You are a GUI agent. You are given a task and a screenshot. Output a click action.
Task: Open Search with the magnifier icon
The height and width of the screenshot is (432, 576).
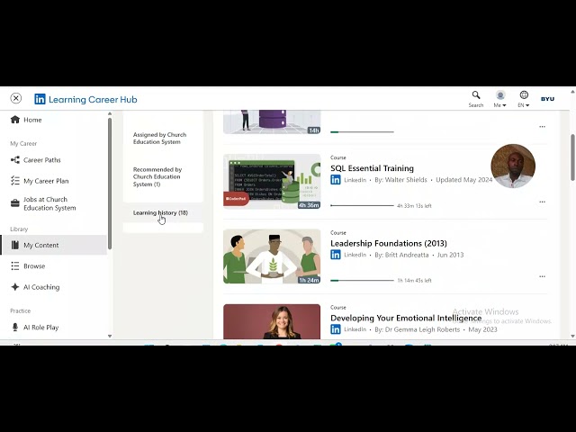[476, 99]
